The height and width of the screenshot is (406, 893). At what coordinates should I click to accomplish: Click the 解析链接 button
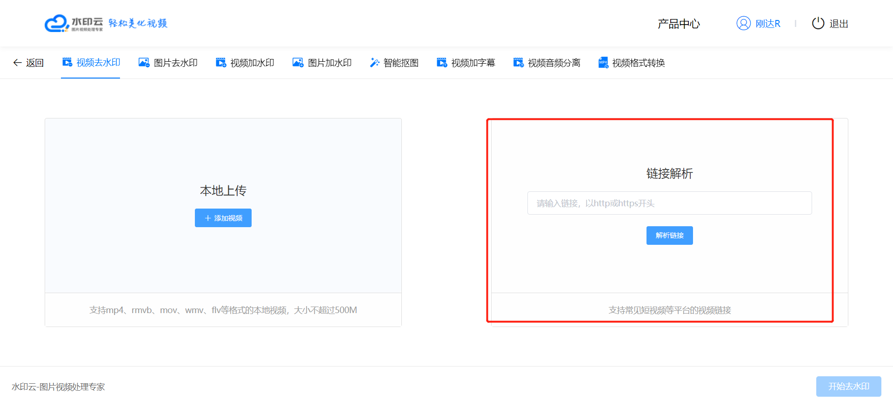[669, 236]
